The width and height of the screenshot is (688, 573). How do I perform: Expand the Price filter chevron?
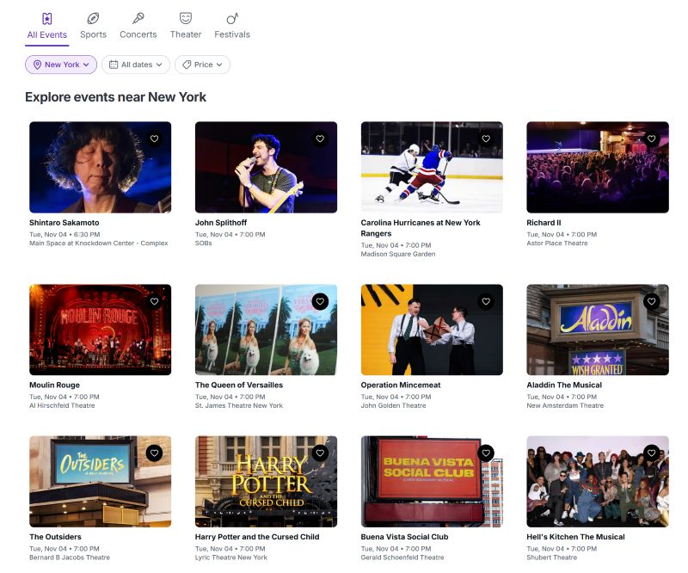tap(219, 65)
